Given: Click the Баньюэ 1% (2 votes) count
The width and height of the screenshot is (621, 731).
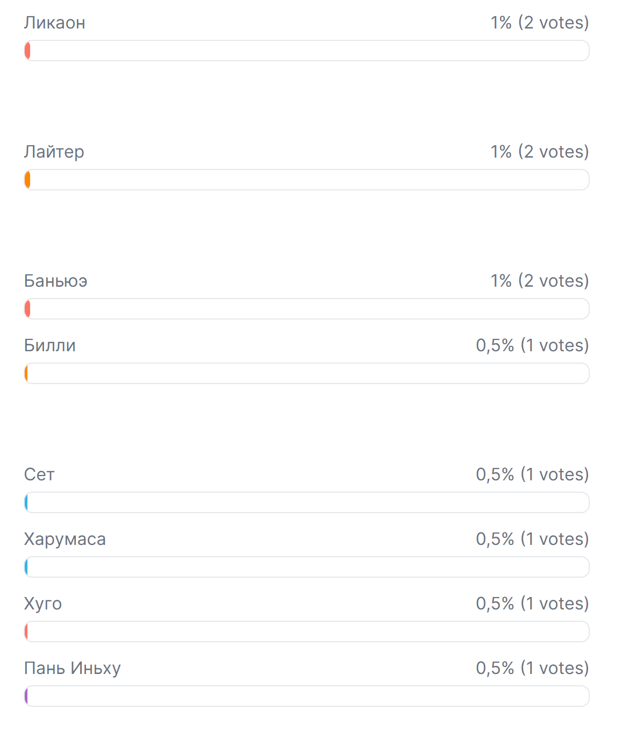Looking at the screenshot, I should [539, 281].
